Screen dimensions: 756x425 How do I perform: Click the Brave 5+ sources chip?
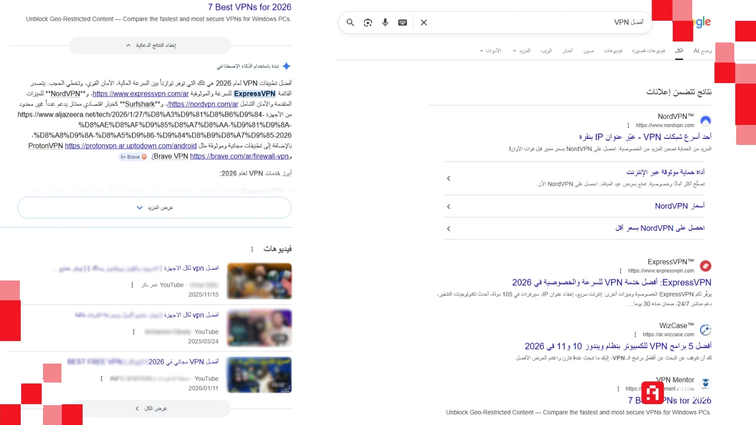133,157
